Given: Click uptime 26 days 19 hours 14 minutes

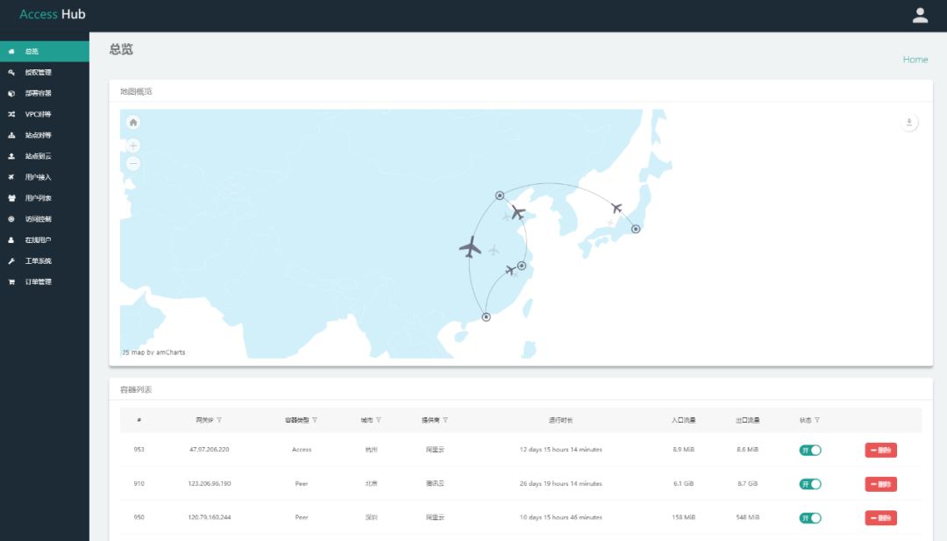Looking at the screenshot, I should point(560,484).
